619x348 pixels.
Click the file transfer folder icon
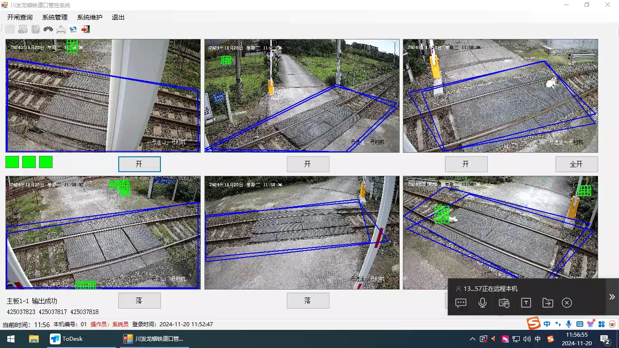[547, 303]
